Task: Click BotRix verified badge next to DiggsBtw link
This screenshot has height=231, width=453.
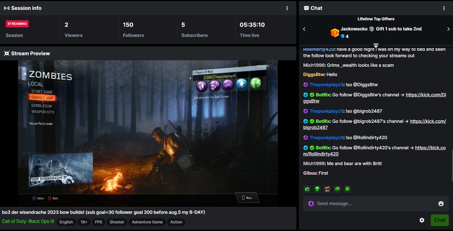Action: 312,95
